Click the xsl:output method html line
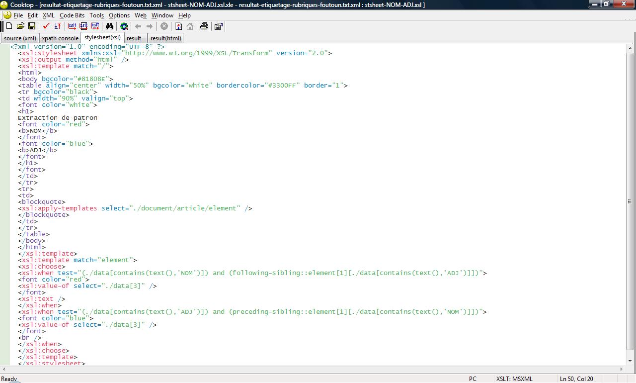The width and height of the screenshot is (636, 383). point(74,60)
